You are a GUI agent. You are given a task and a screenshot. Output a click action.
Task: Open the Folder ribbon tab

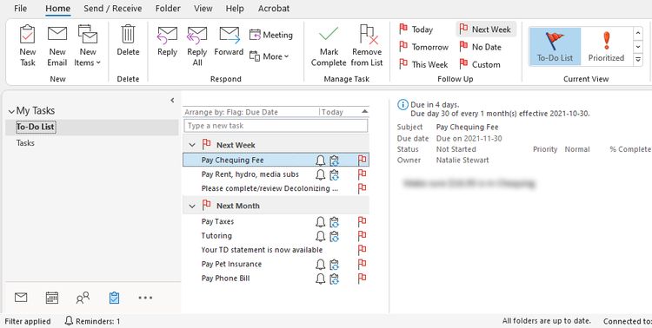click(168, 9)
